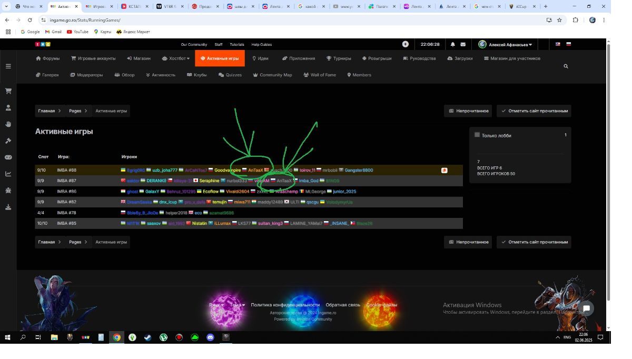This screenshot has width=632, height=359.
Task: Go to the Форумы navigation item
Action: click(47, 58)
